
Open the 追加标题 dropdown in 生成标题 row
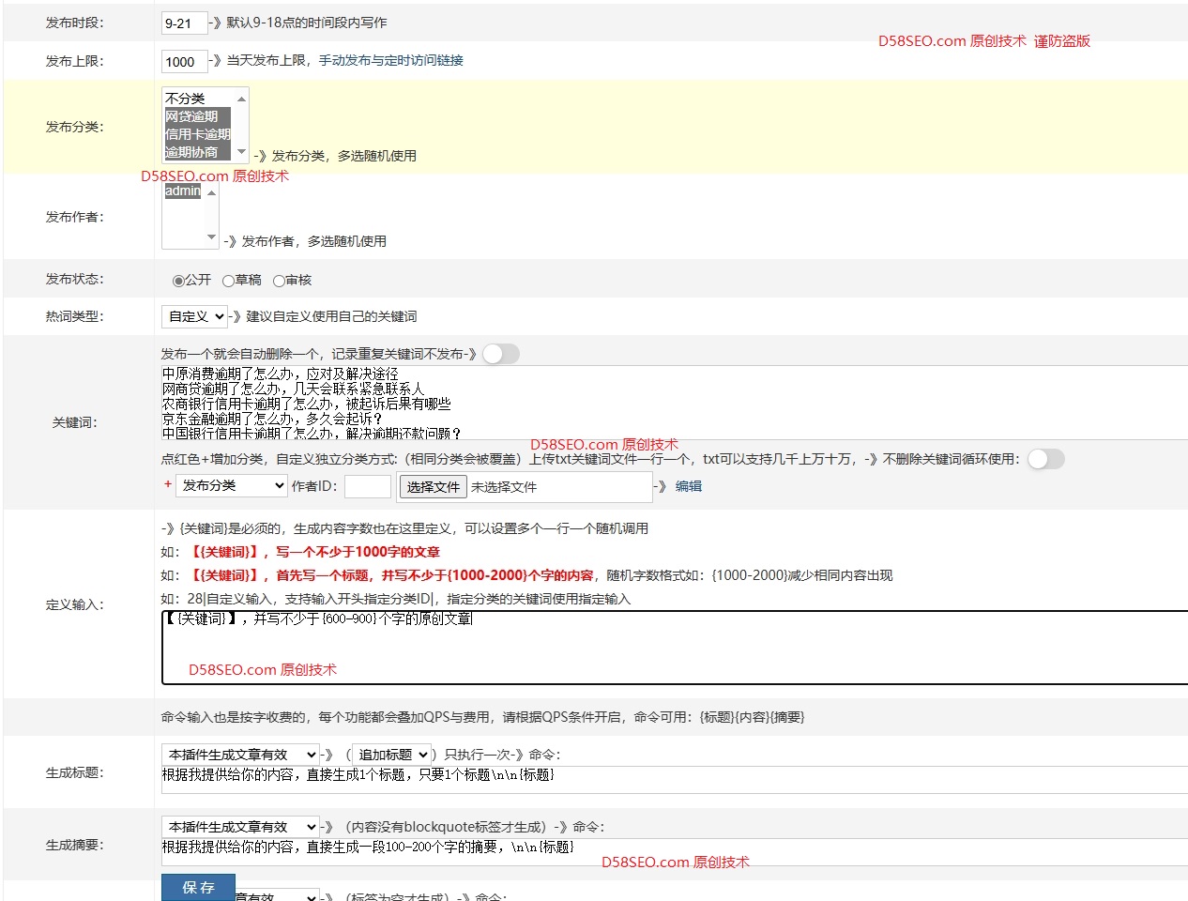[393, 754]
